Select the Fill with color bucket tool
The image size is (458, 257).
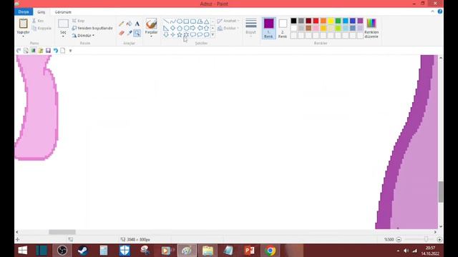click(x=129, y=24)
